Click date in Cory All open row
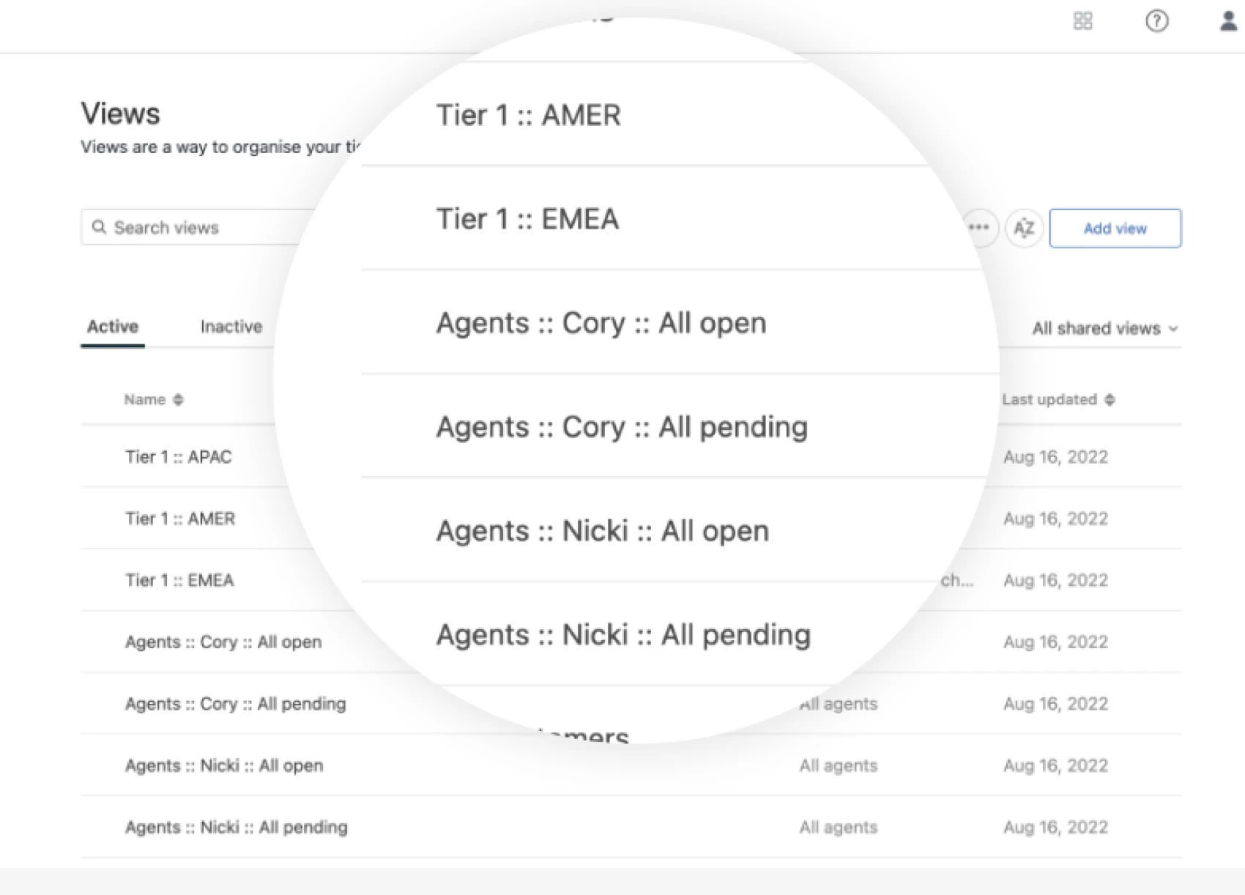This screenshot has height=895, width=1245. coord(1055,642)
